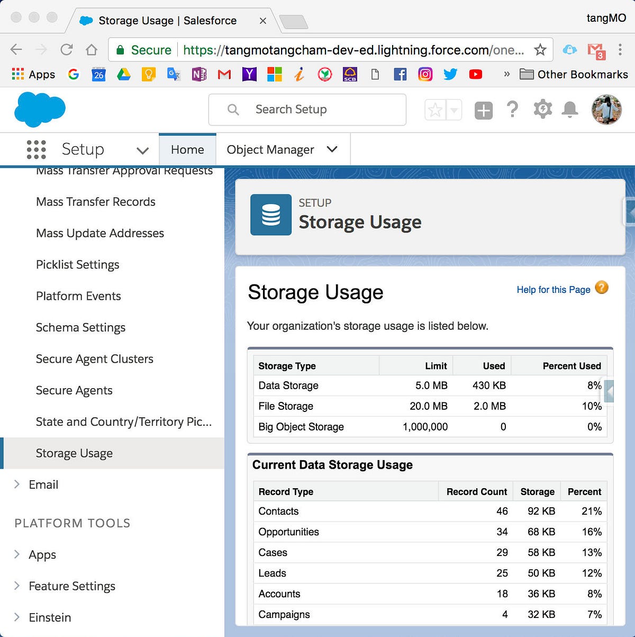
Task: Select Storage Usage in the sidebar
Action: click(x=74, y=453)
